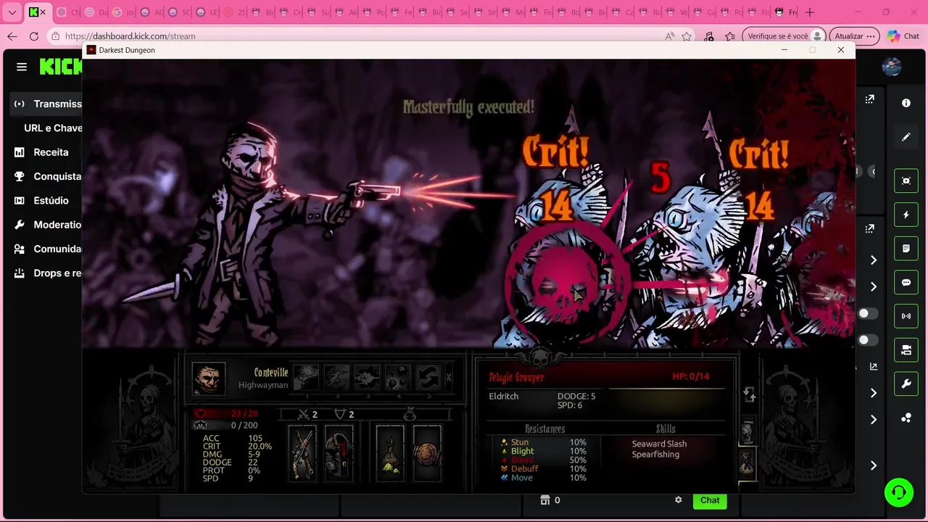Close the Kick browser tab
Image resolution: width=928 pixels, height=522 pixels.
pos(43,12)
